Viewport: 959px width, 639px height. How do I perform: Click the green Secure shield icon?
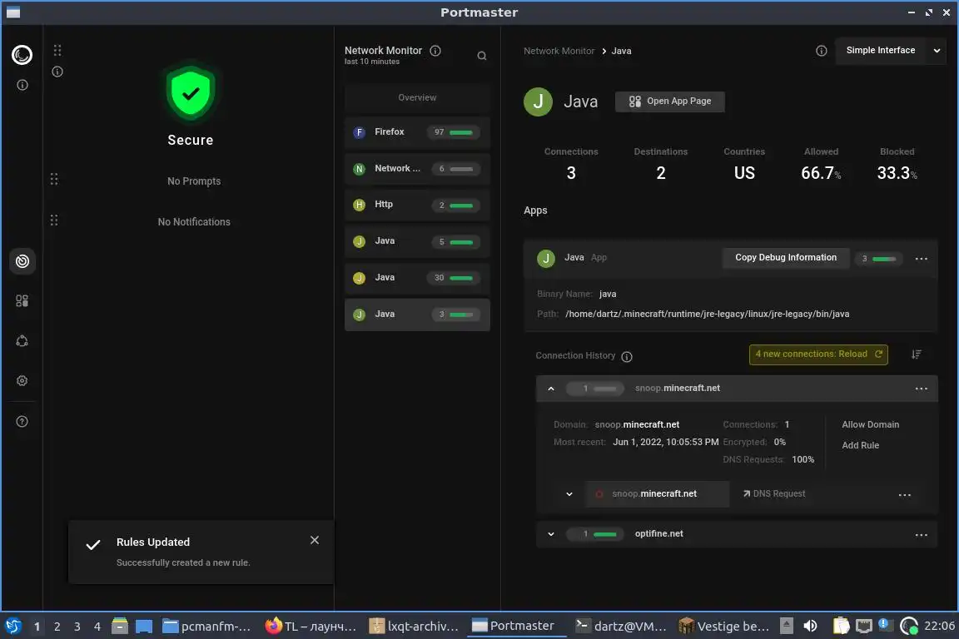click(x=190, y=93)
